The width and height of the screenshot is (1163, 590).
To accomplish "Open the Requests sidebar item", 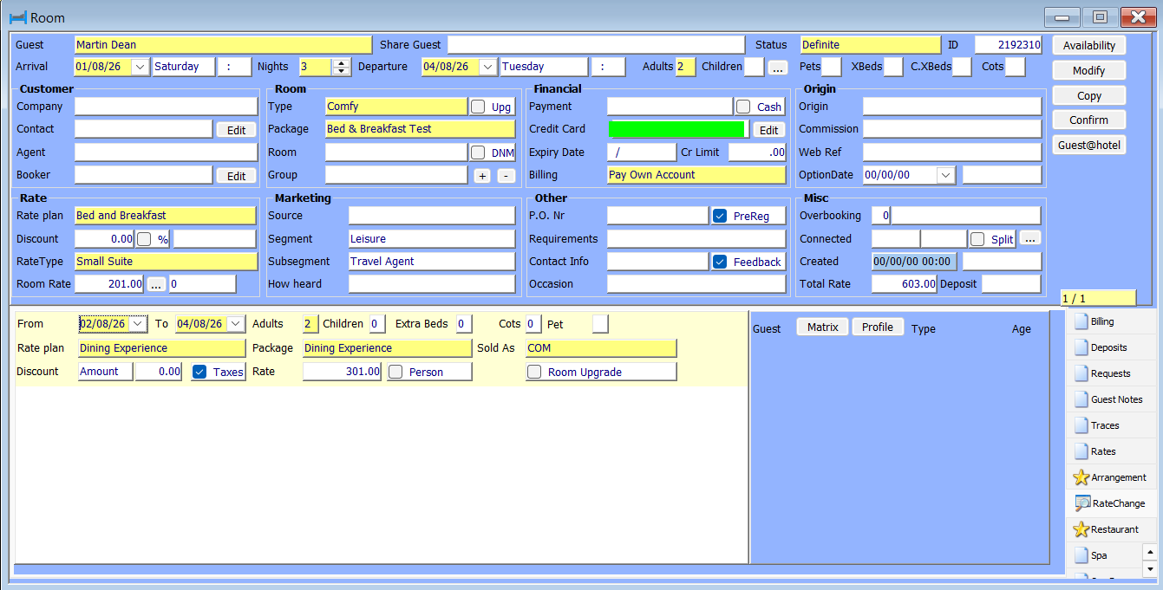I will pyautogui.click(x=1110, y=373).
